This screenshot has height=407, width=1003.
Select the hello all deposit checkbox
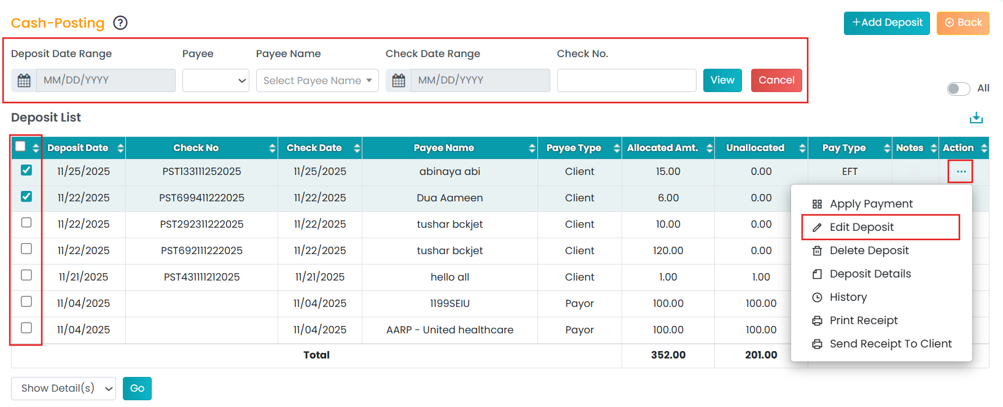tap(26, 275)
